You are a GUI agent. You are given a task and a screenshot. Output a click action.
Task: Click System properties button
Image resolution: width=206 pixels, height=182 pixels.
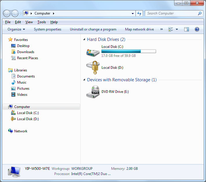pyautogui.click(x=48, y=29)
